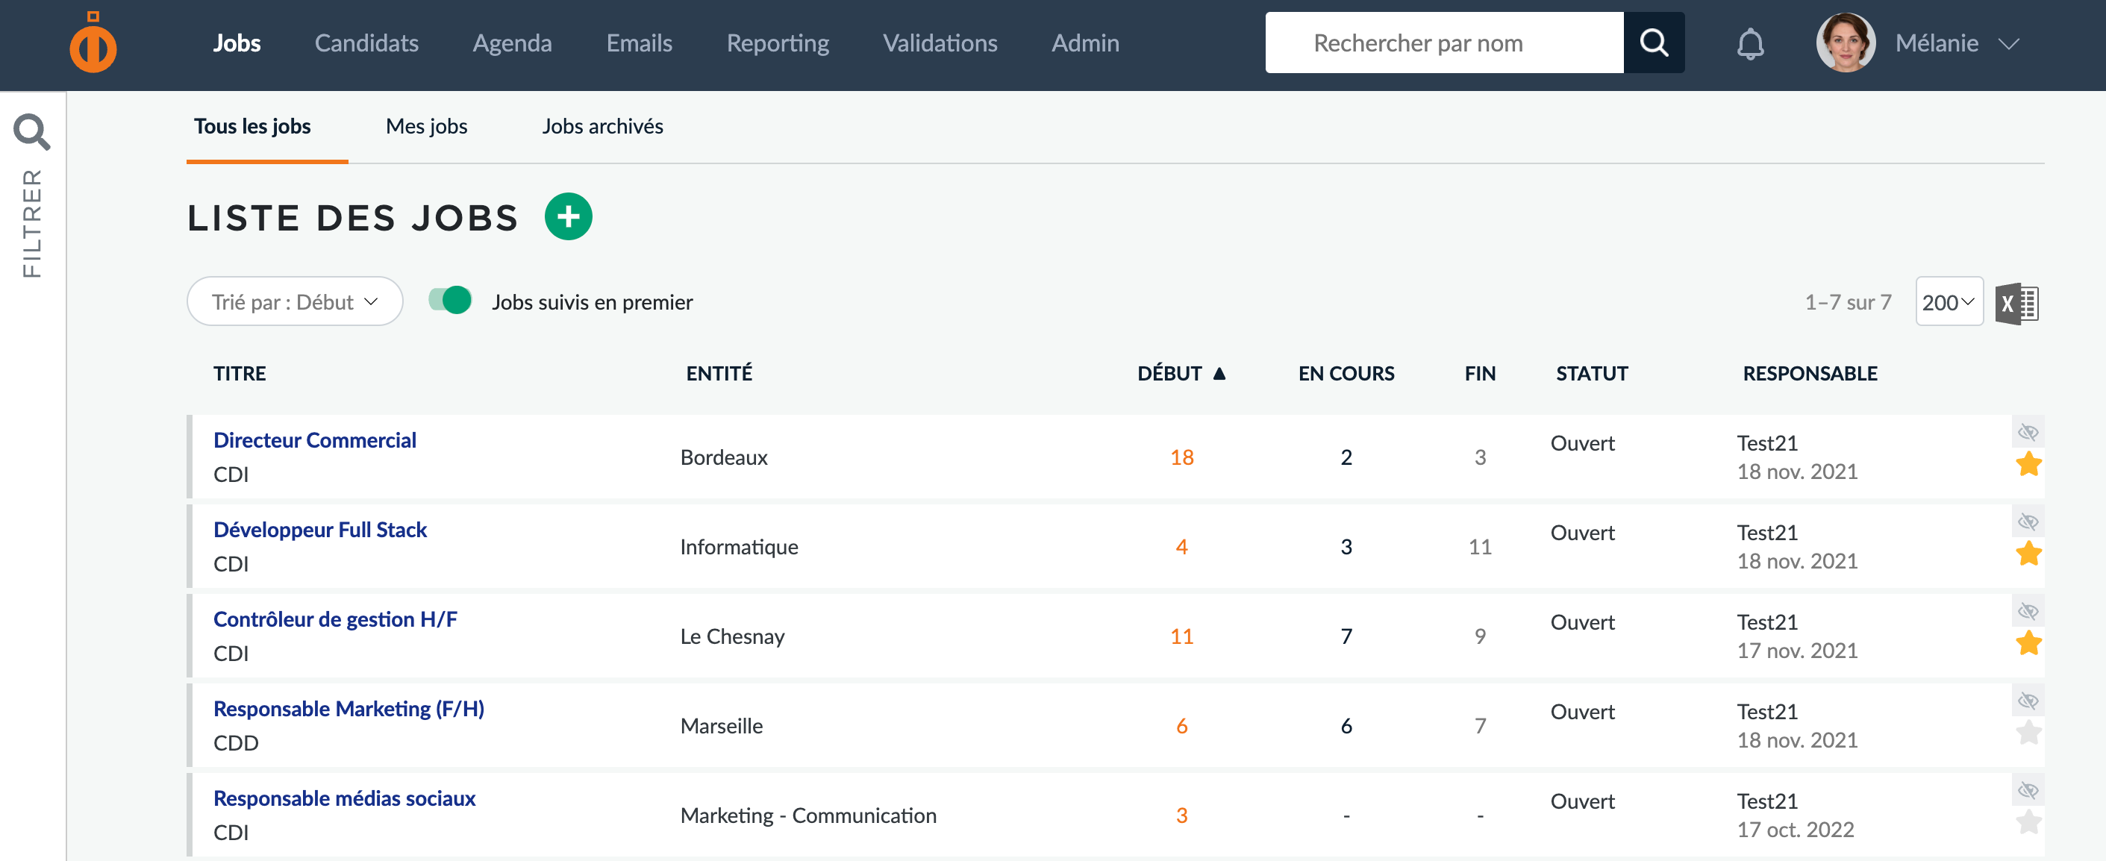Open the notifications bell
Screen dimensions: 2106x861
[x=1749, y=43]
